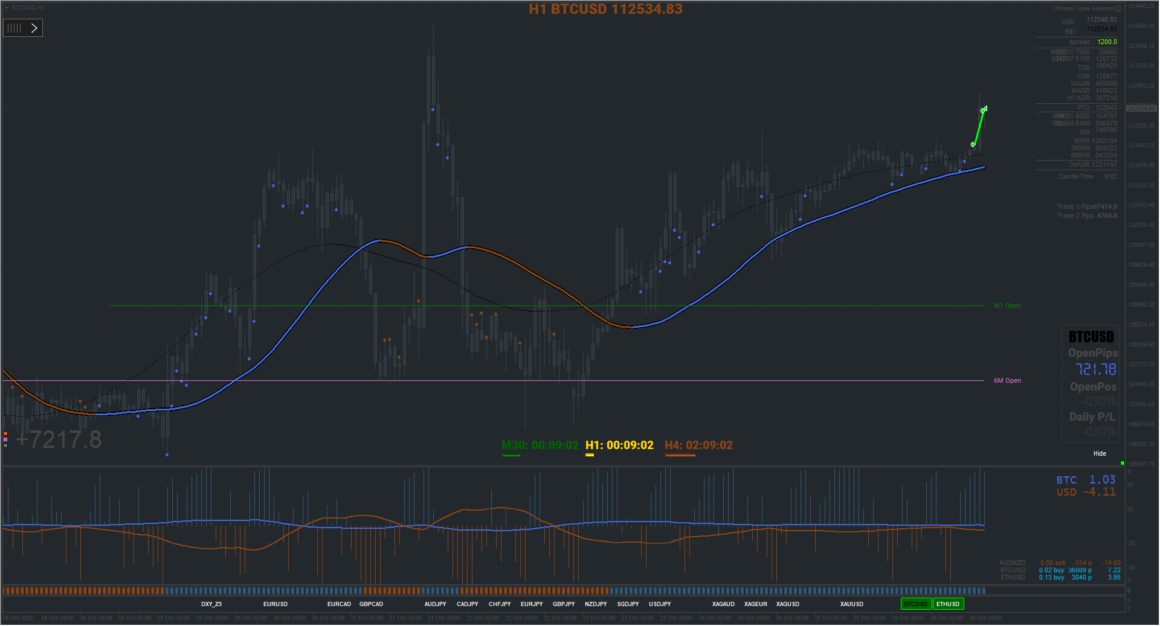Switch chart to XAUUSD symbol
This screenshot has width=1160, height=626.
[851, 604]
